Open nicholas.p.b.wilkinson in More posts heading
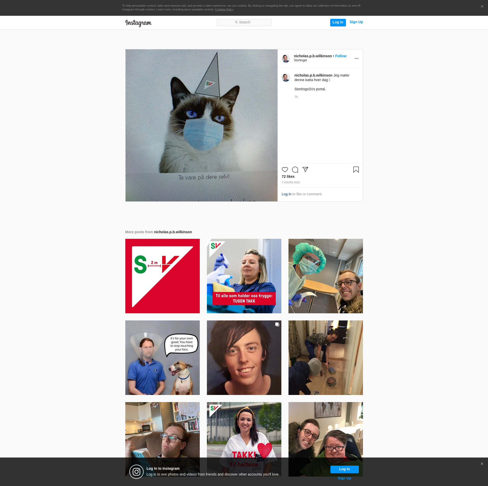488x486 pixels. pos(173,232)
